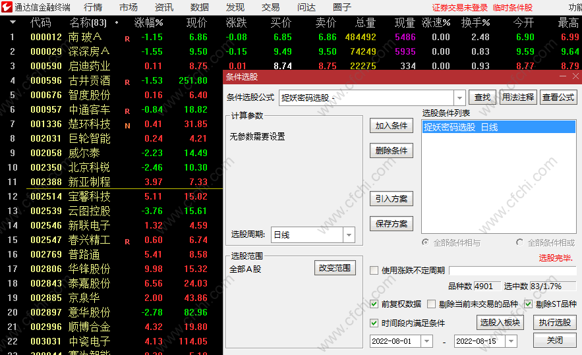Open the 市场 menu
This screenshot has width=582, height=355.
[x=129, y=7]
